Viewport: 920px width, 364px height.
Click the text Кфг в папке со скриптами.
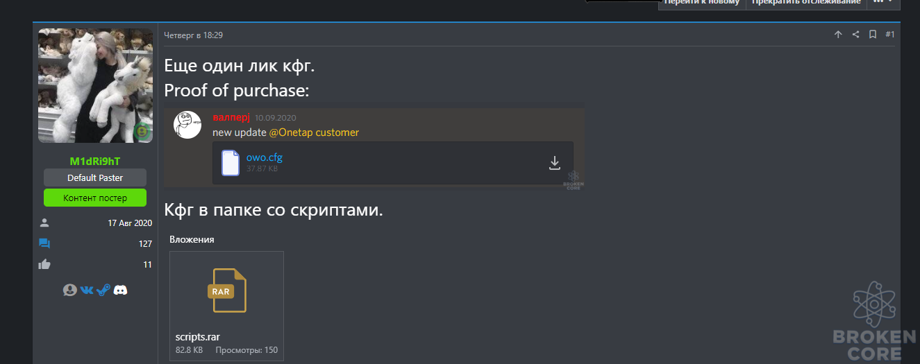coord(274,210)
